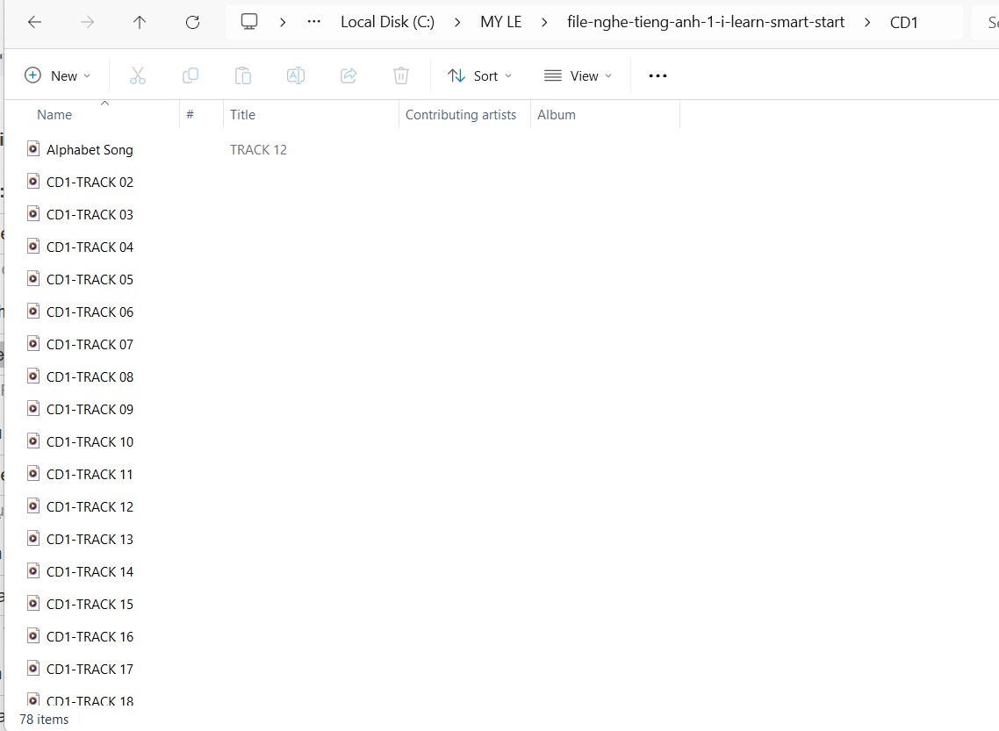Click the Up one level arrow
Viewport: 999px width, 731px height.
(x=140, y=23)
